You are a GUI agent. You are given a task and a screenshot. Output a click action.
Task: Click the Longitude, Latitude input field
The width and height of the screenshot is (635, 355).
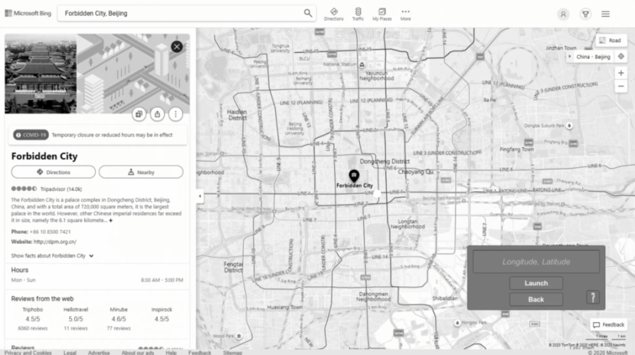pyautogui.click(x=536, y=262)
